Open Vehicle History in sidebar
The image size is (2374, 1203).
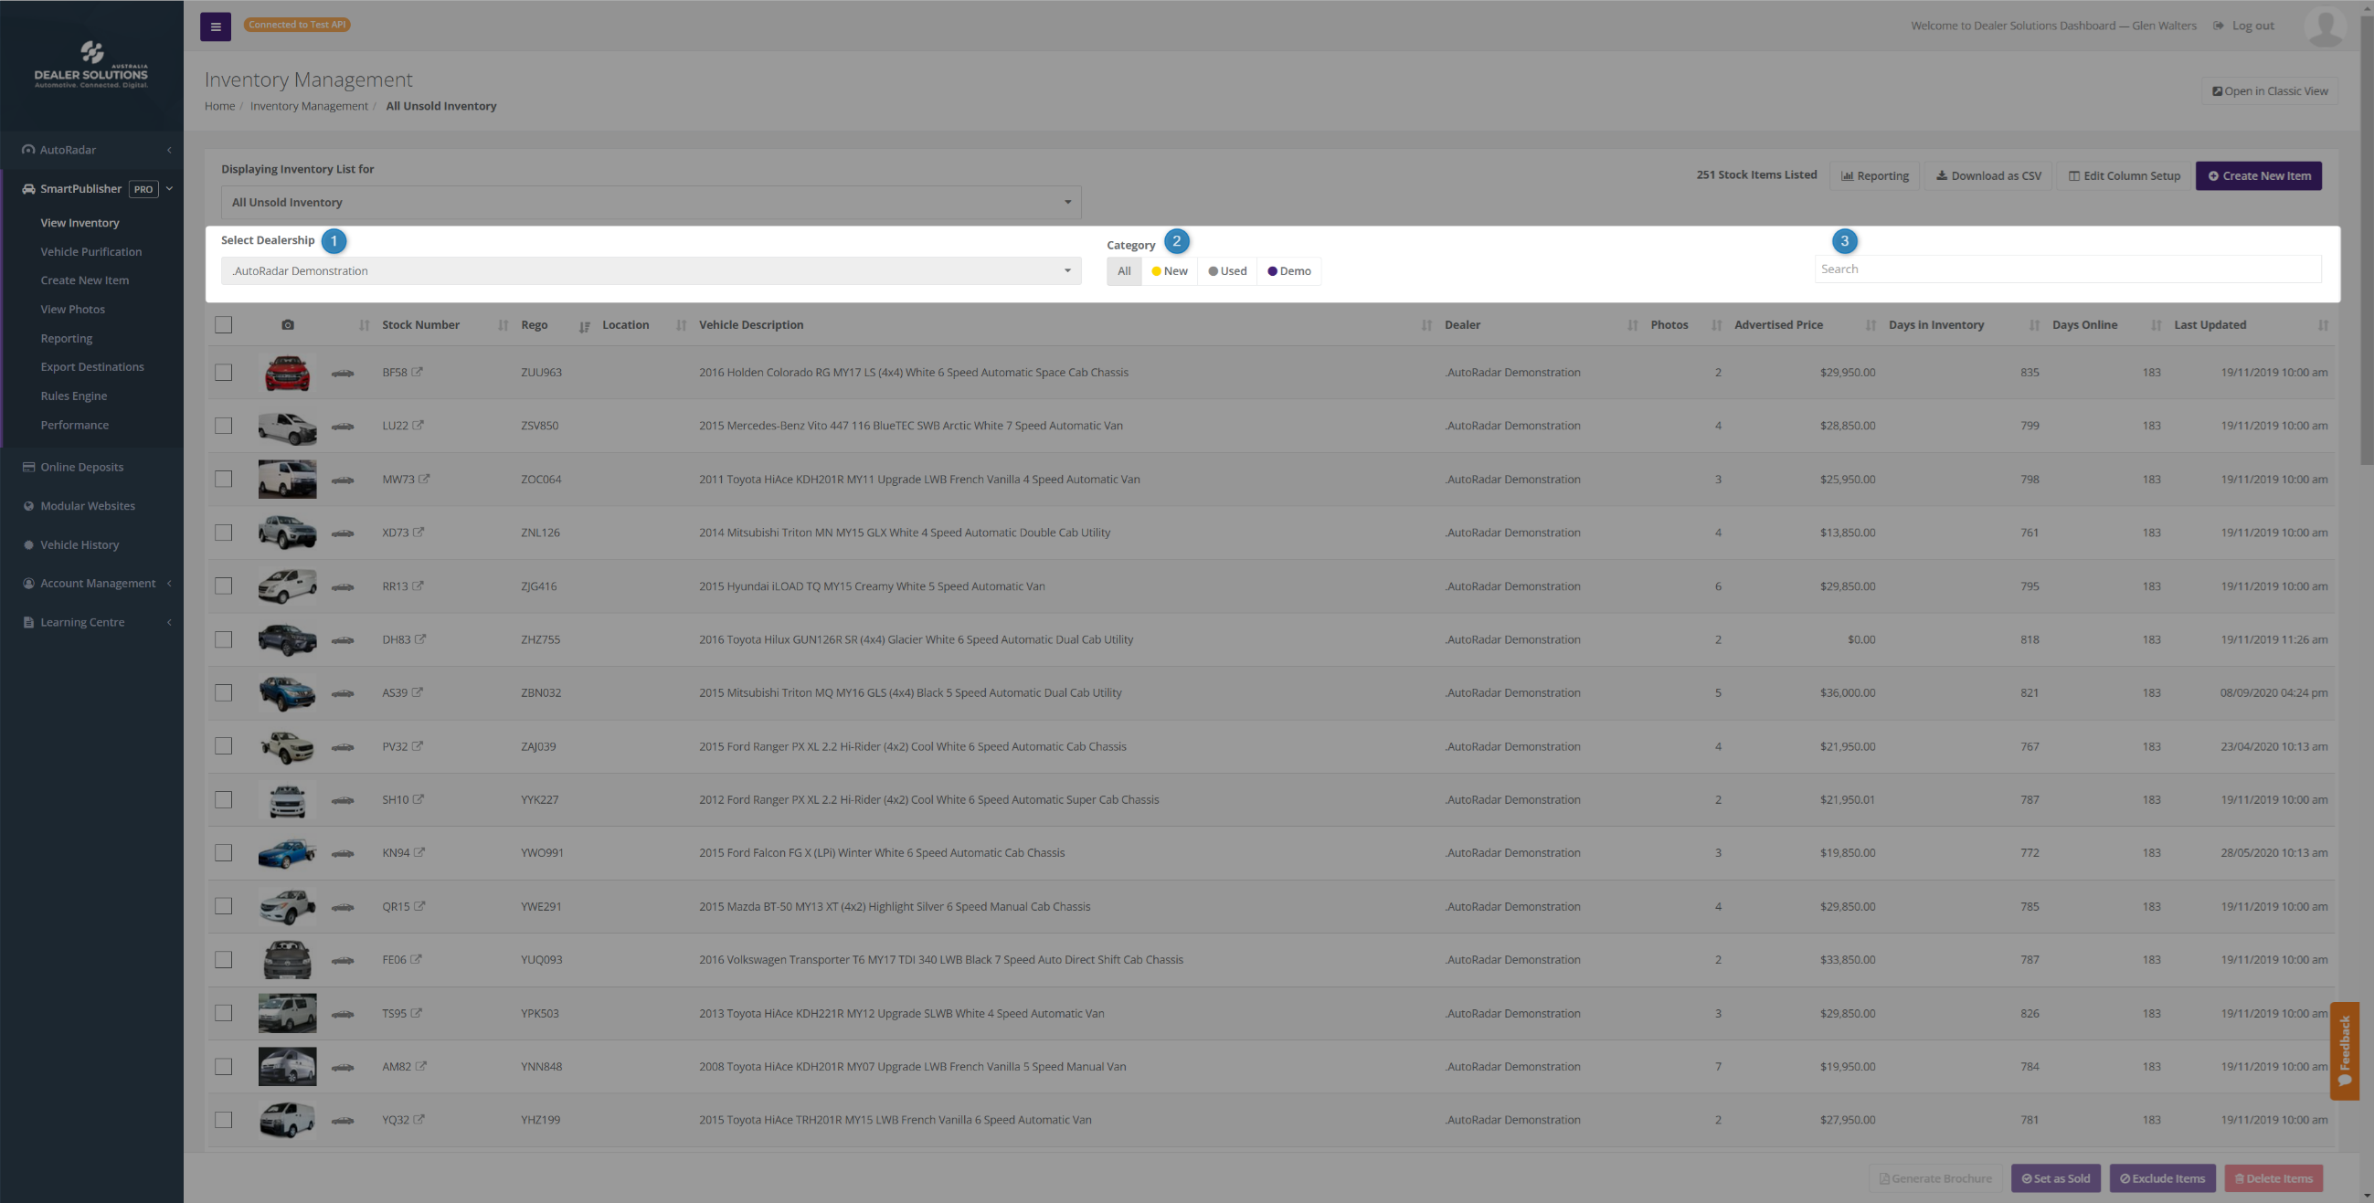(x=79, y=545)
